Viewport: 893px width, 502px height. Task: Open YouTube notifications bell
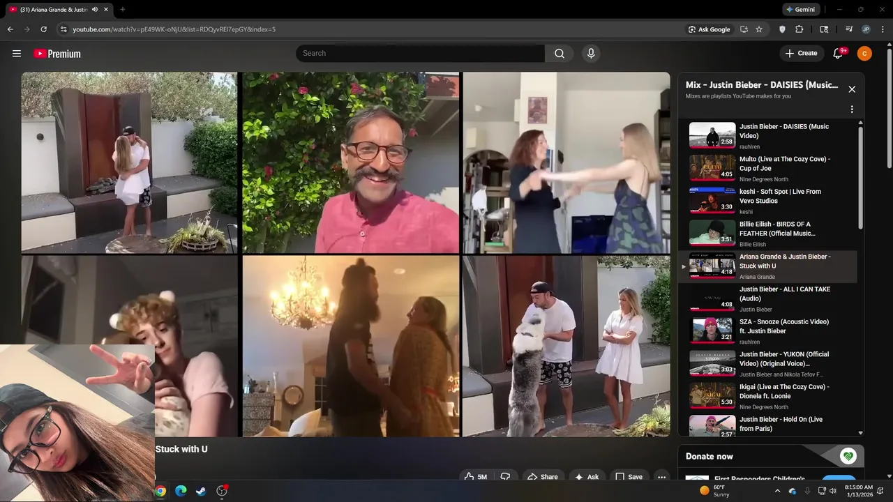tap(839, 54)
